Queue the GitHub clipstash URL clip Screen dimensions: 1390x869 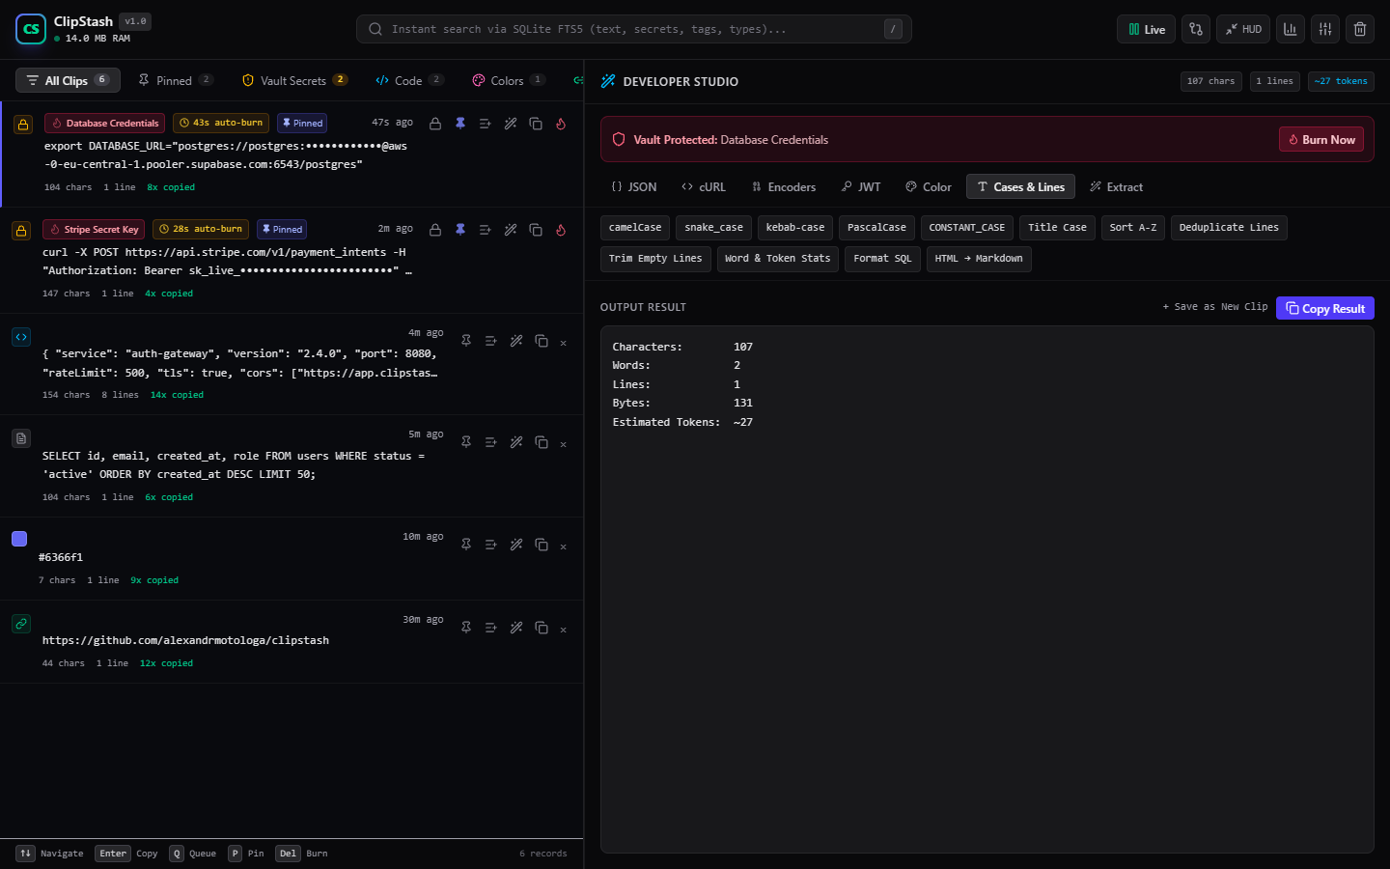(x=491, y=628)
